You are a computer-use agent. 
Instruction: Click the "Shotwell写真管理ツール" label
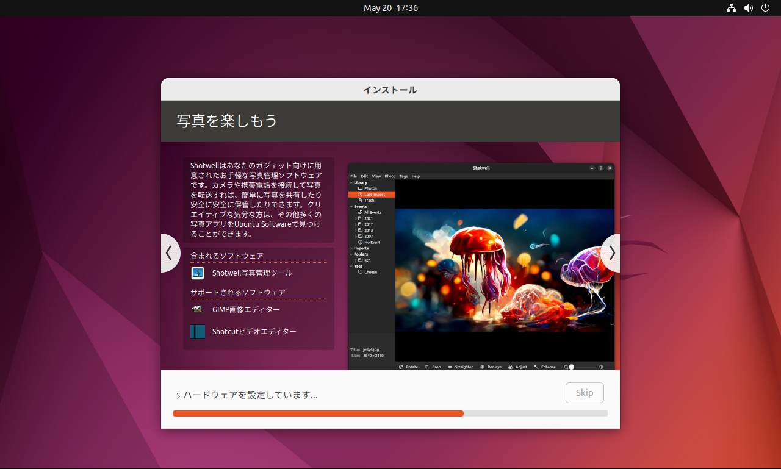point(252,273)
